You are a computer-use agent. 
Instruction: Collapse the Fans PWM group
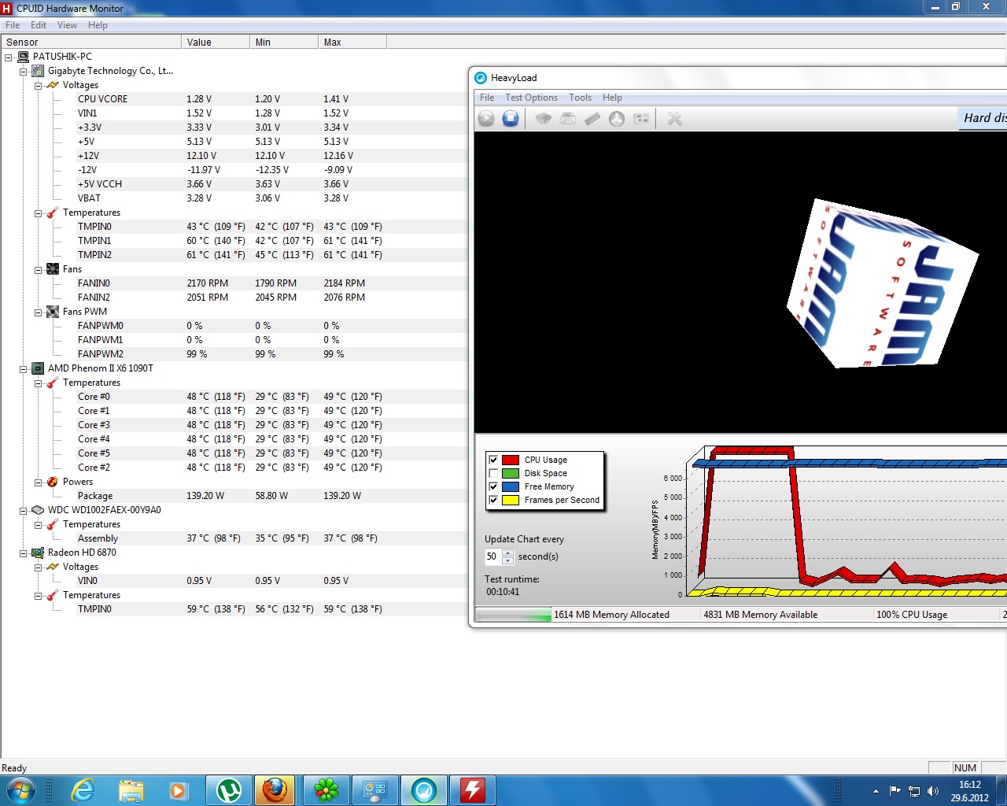pos(39,312)
